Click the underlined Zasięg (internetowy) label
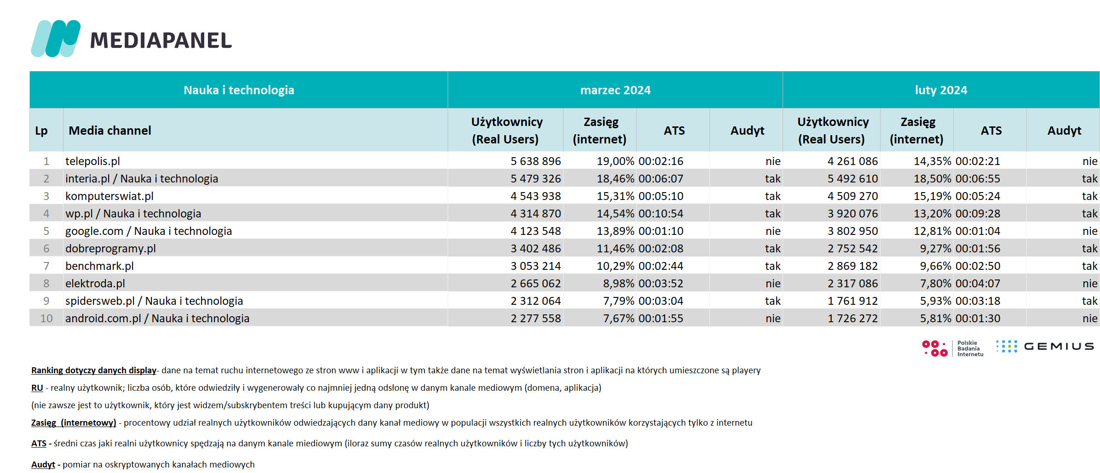The width and height of the screenshot is (1100, 473). click(74, 423)
